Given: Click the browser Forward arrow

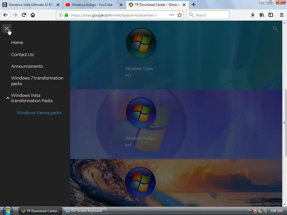Looking at the screenshot, I should (x=15, y=15).
